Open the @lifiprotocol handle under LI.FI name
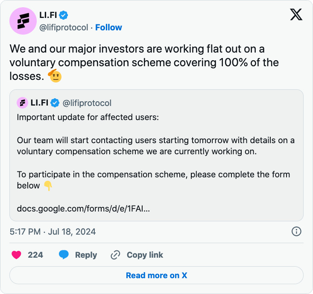313x294 pixels. pos(64,27)
